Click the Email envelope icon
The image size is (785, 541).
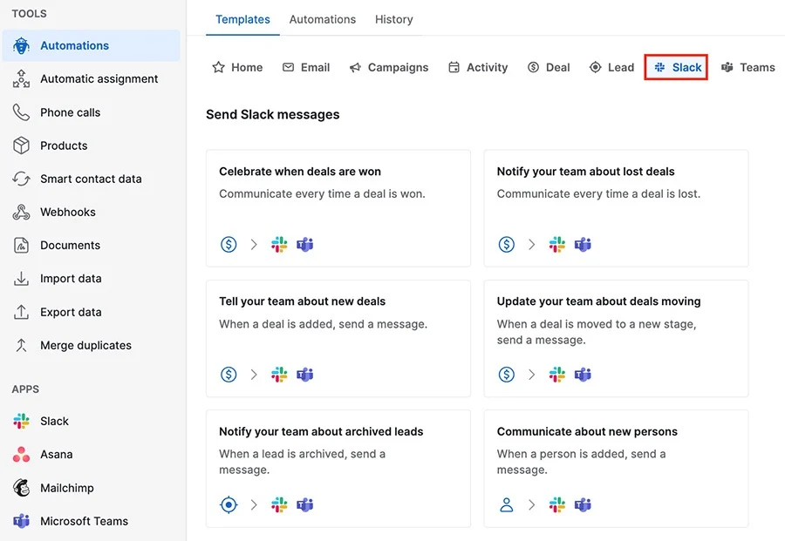289,67
